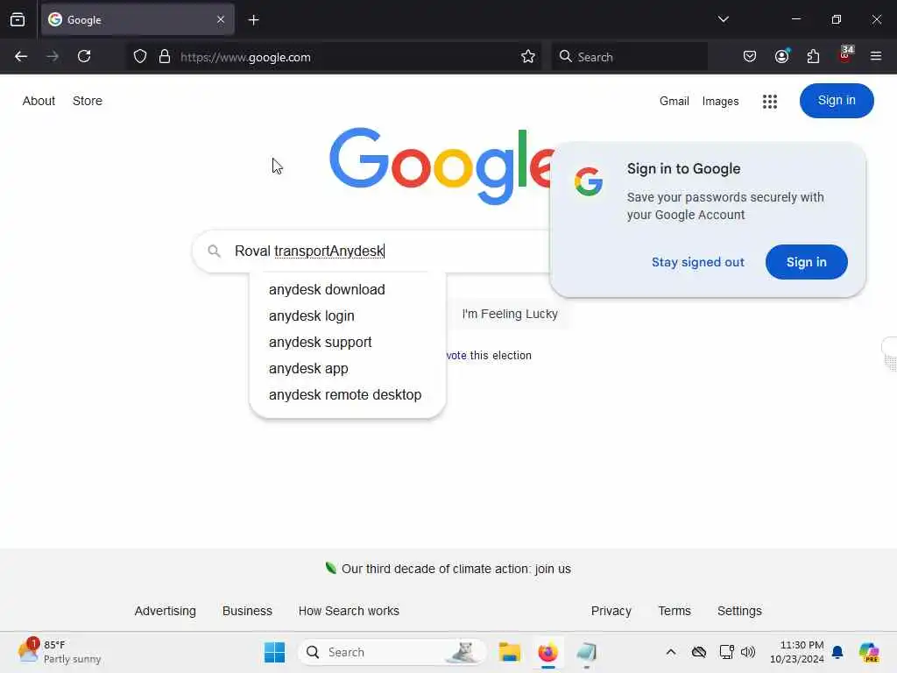Select the 'anydesk app' suggestion

308,369
